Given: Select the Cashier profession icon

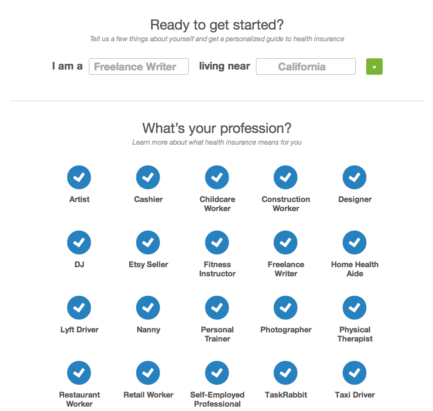Looking at the screenshot, I should [148, 177].
